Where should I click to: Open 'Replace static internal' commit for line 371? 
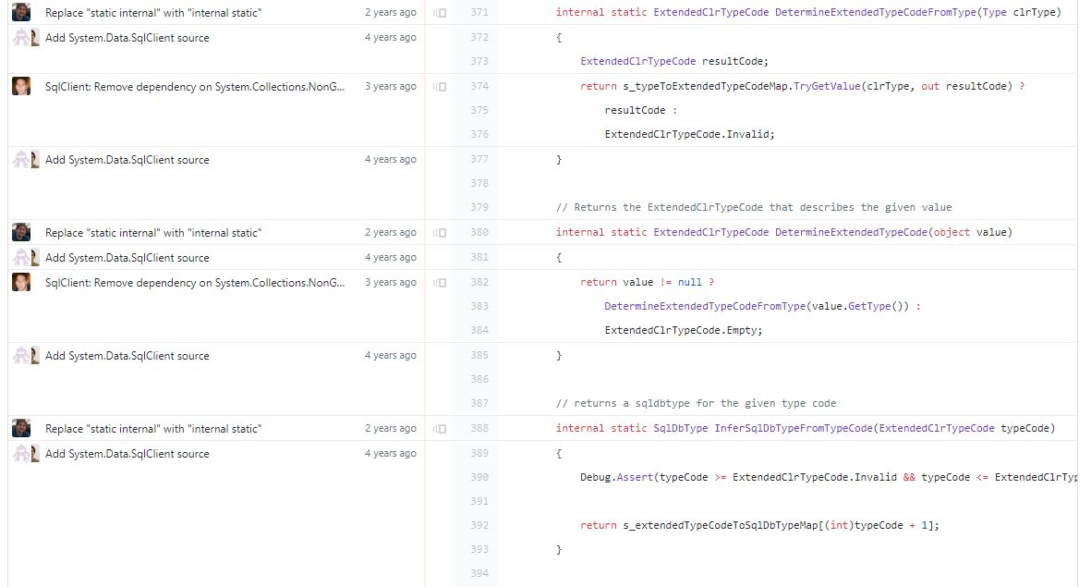153,13
